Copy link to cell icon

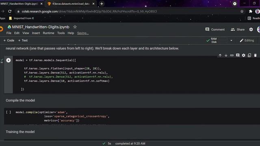(232, 55)
